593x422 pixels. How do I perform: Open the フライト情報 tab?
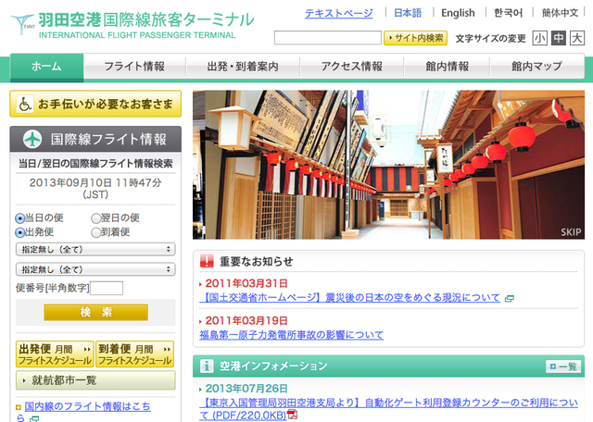coord(134,67)
